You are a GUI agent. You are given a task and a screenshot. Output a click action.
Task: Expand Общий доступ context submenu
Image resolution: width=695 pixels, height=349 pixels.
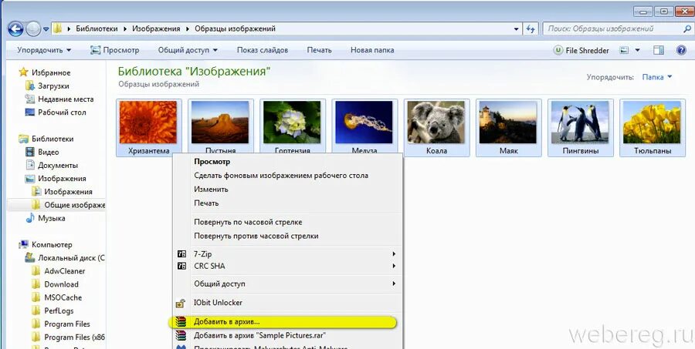(x=287, y=284)
